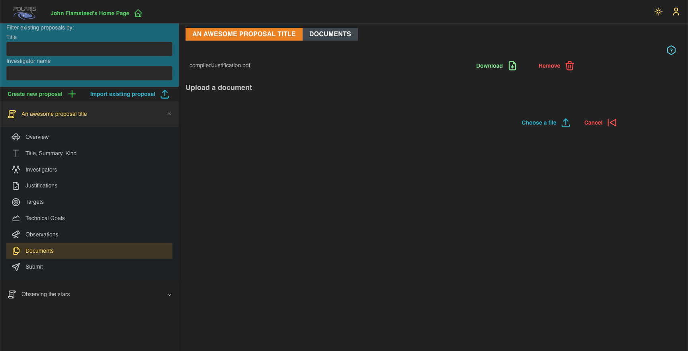This screenshot has height=351, width=688.
Task: Click the download file icon
Action: [512, 66]
